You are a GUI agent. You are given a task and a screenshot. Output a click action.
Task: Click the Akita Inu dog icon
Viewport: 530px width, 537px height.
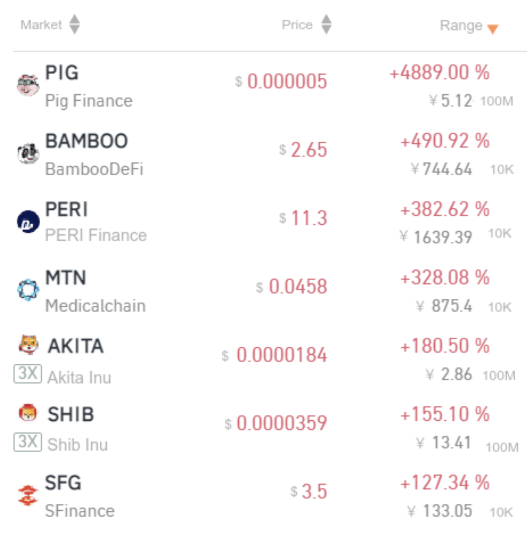point(29,344)
